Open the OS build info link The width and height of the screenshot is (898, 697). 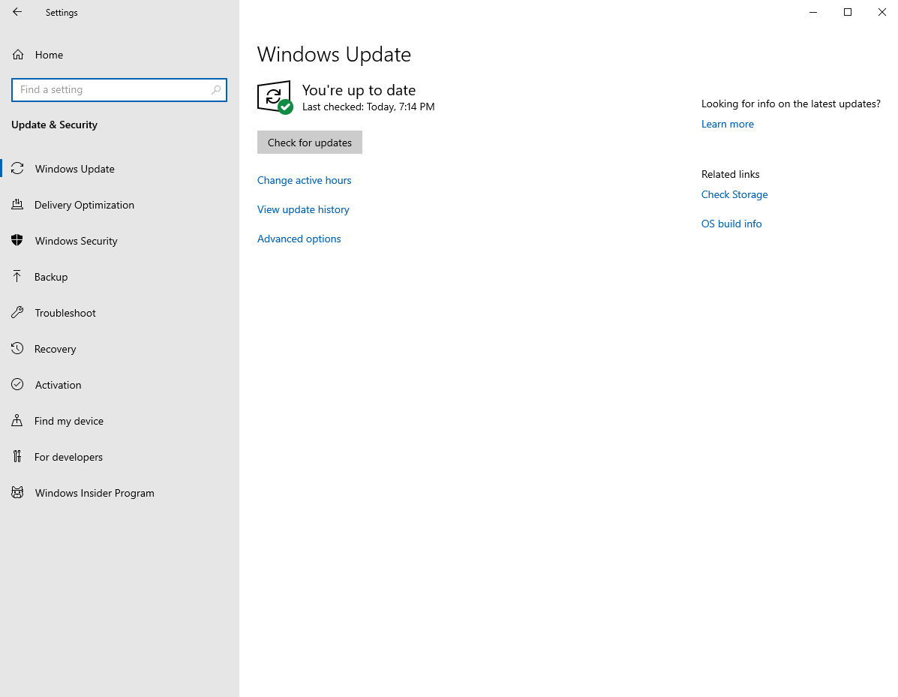tap(731, 224)
